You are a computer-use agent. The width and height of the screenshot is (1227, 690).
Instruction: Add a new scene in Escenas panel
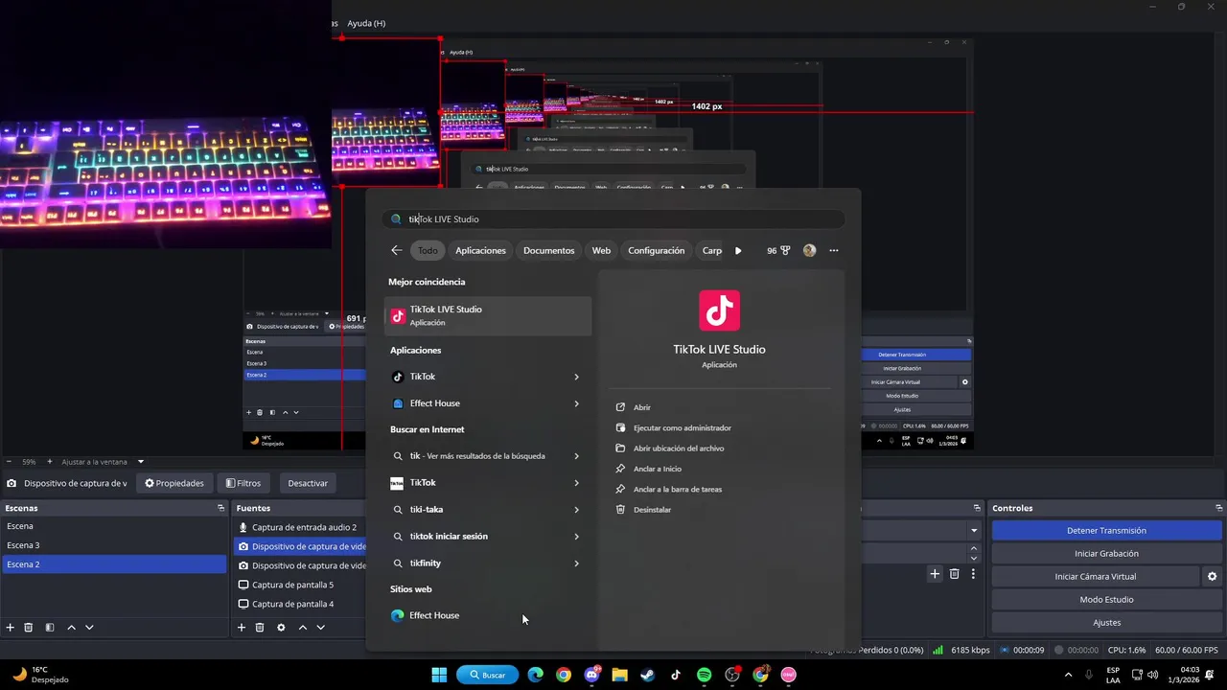click(11, 628)
